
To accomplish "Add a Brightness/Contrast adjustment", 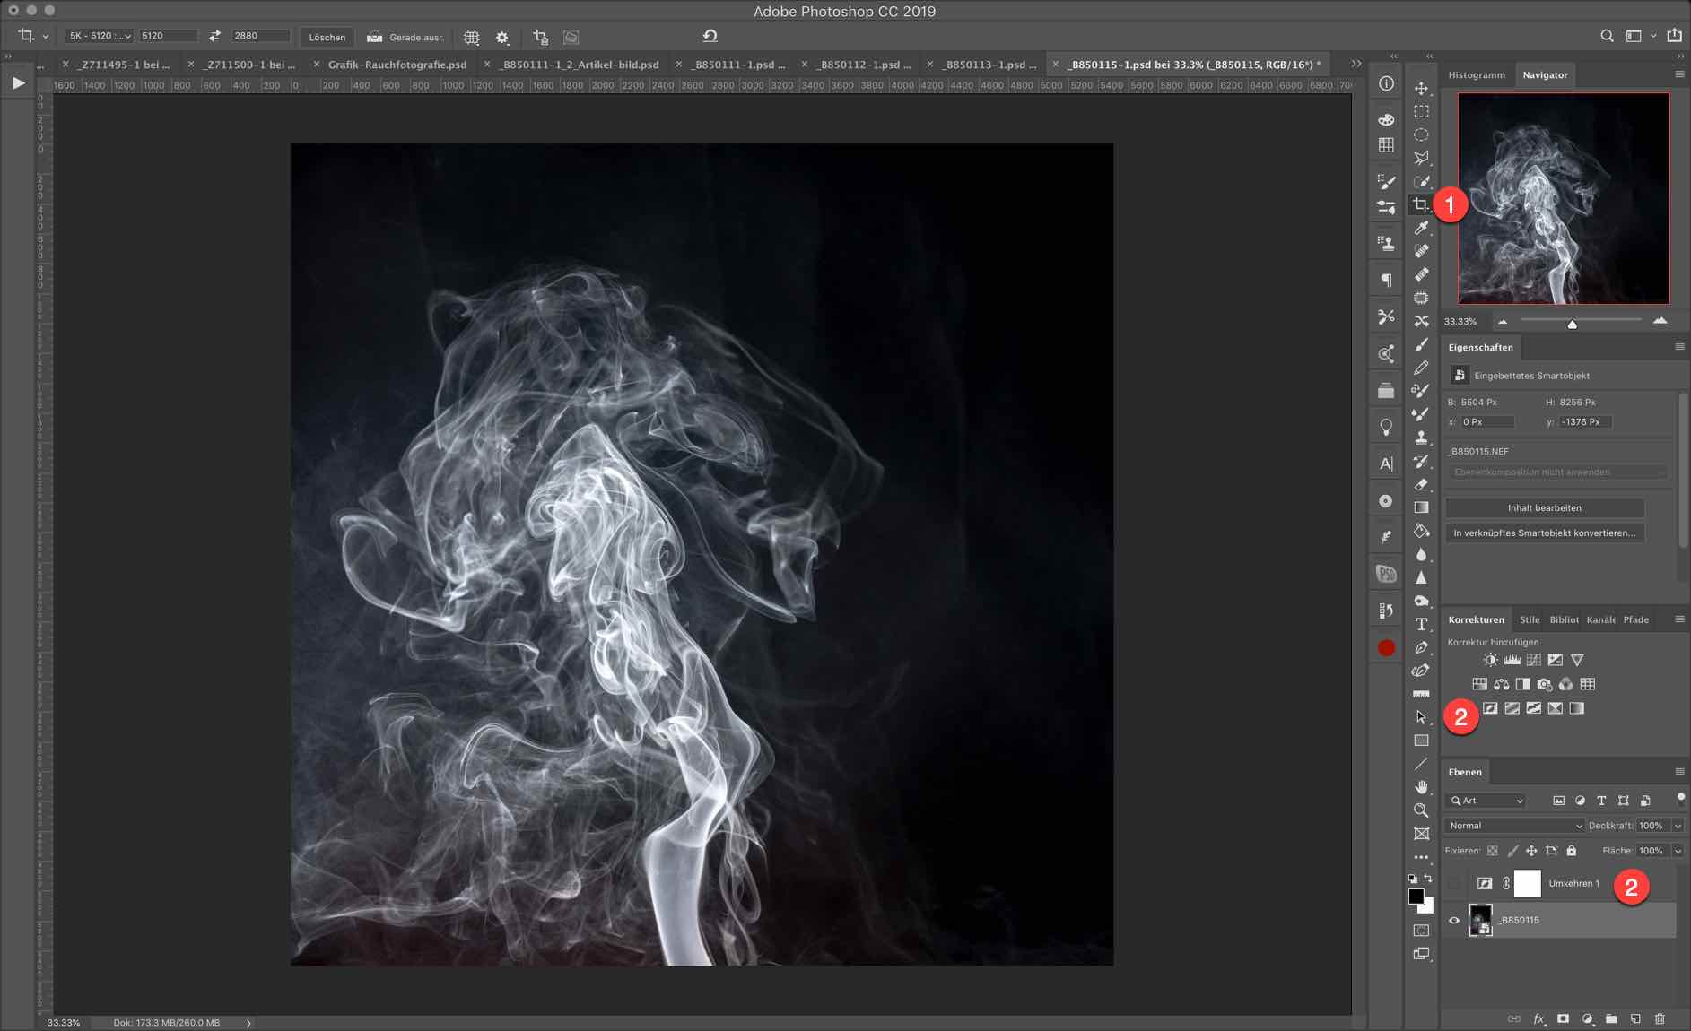I will (x=1490, y=660).
